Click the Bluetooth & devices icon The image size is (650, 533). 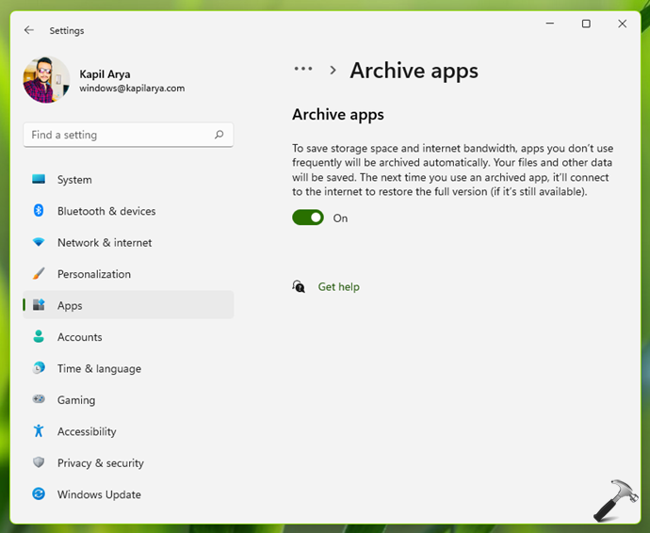click(39, 211)
